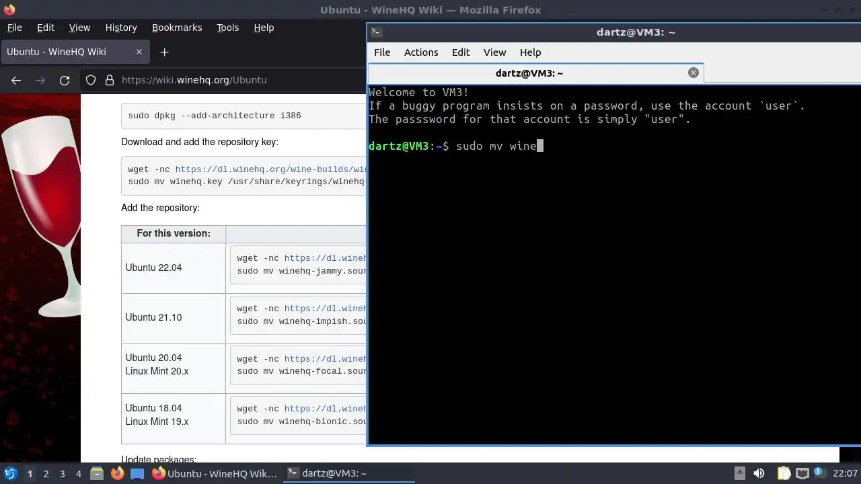Open Firefox History menu
The width and height of the screenshot is (861, 484).
pos(121,28)
